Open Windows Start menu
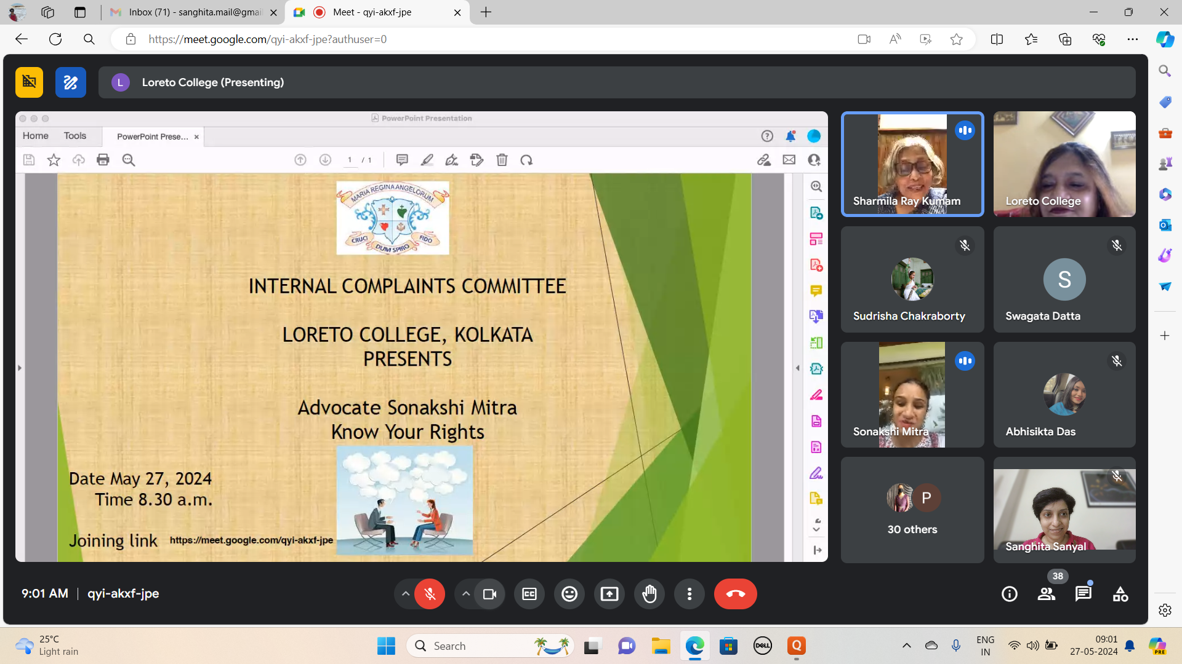The width and height of the screenshot is (1182, 664). click(x=386, y=646)
